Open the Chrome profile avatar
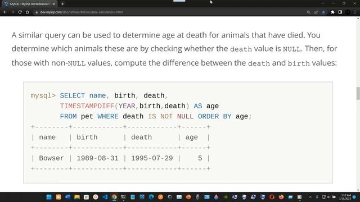This screenshot has height=202, width=360. click(348, 12)
